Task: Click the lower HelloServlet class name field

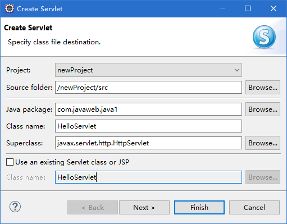Action: pos(148,177)
